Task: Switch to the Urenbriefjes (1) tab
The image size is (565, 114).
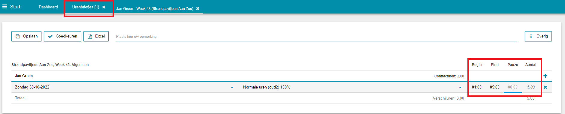Action: click(x=86, y=7)
